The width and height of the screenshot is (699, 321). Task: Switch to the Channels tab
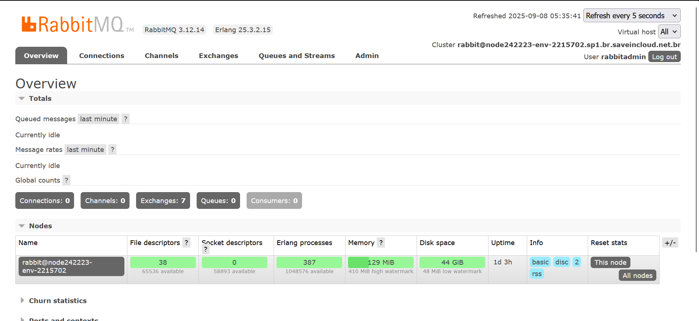pyautogui.click(x=162, y=56)
